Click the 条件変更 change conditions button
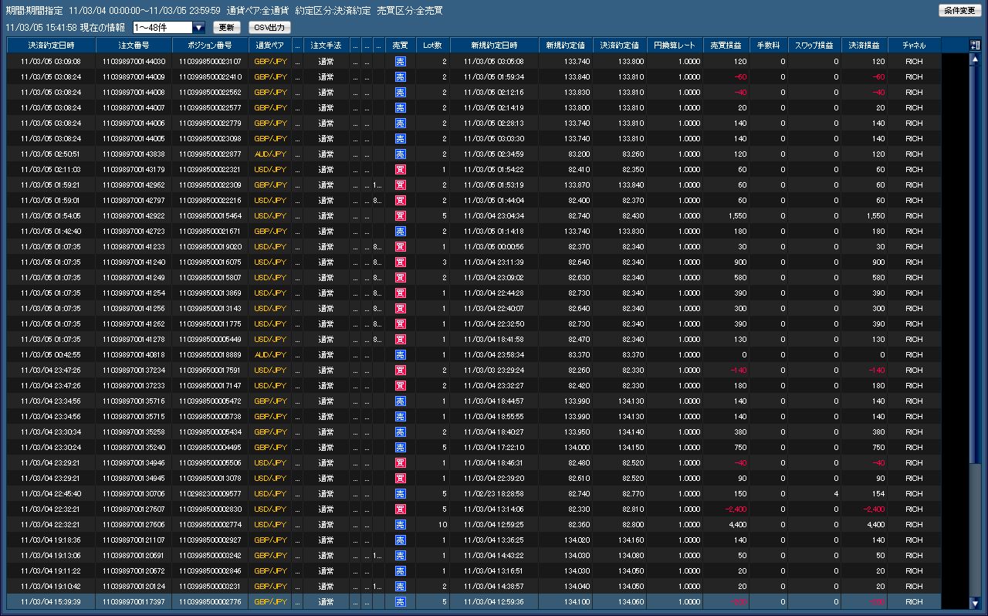 [x=959, y=11]
